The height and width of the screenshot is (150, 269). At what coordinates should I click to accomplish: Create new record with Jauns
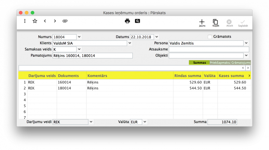(x=202, y=23)
